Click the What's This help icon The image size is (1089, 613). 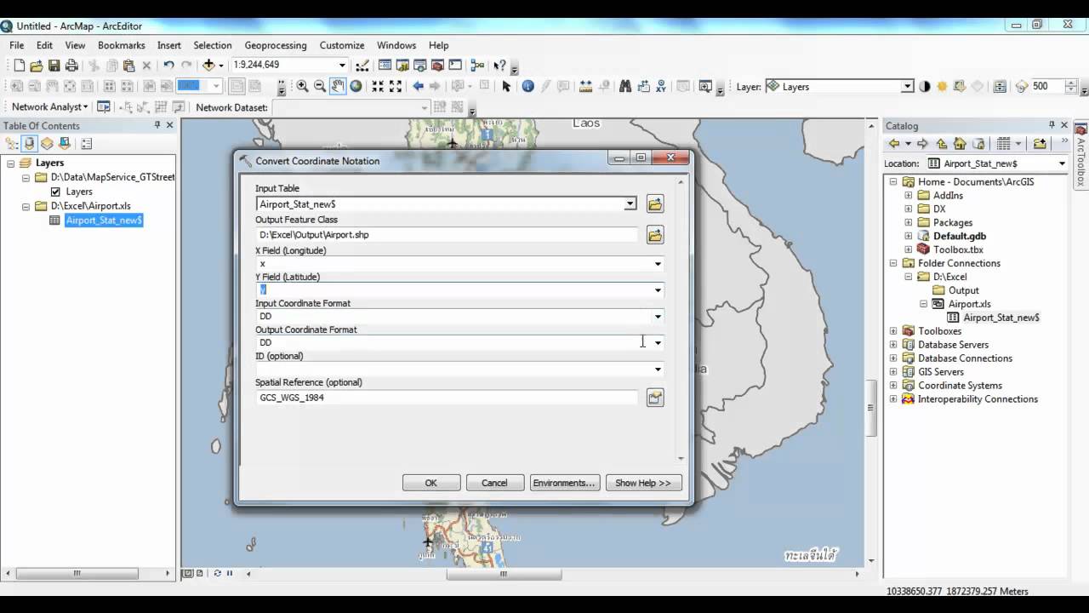[499, 65]
